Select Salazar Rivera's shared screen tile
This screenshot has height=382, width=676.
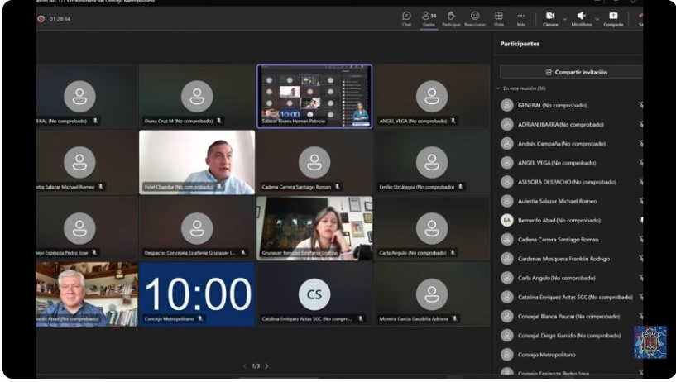pos(314,95)
